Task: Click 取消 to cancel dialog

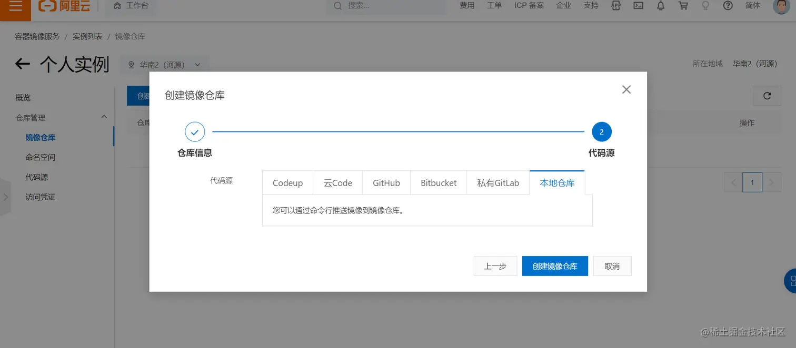Action: [x=612, y=266]
